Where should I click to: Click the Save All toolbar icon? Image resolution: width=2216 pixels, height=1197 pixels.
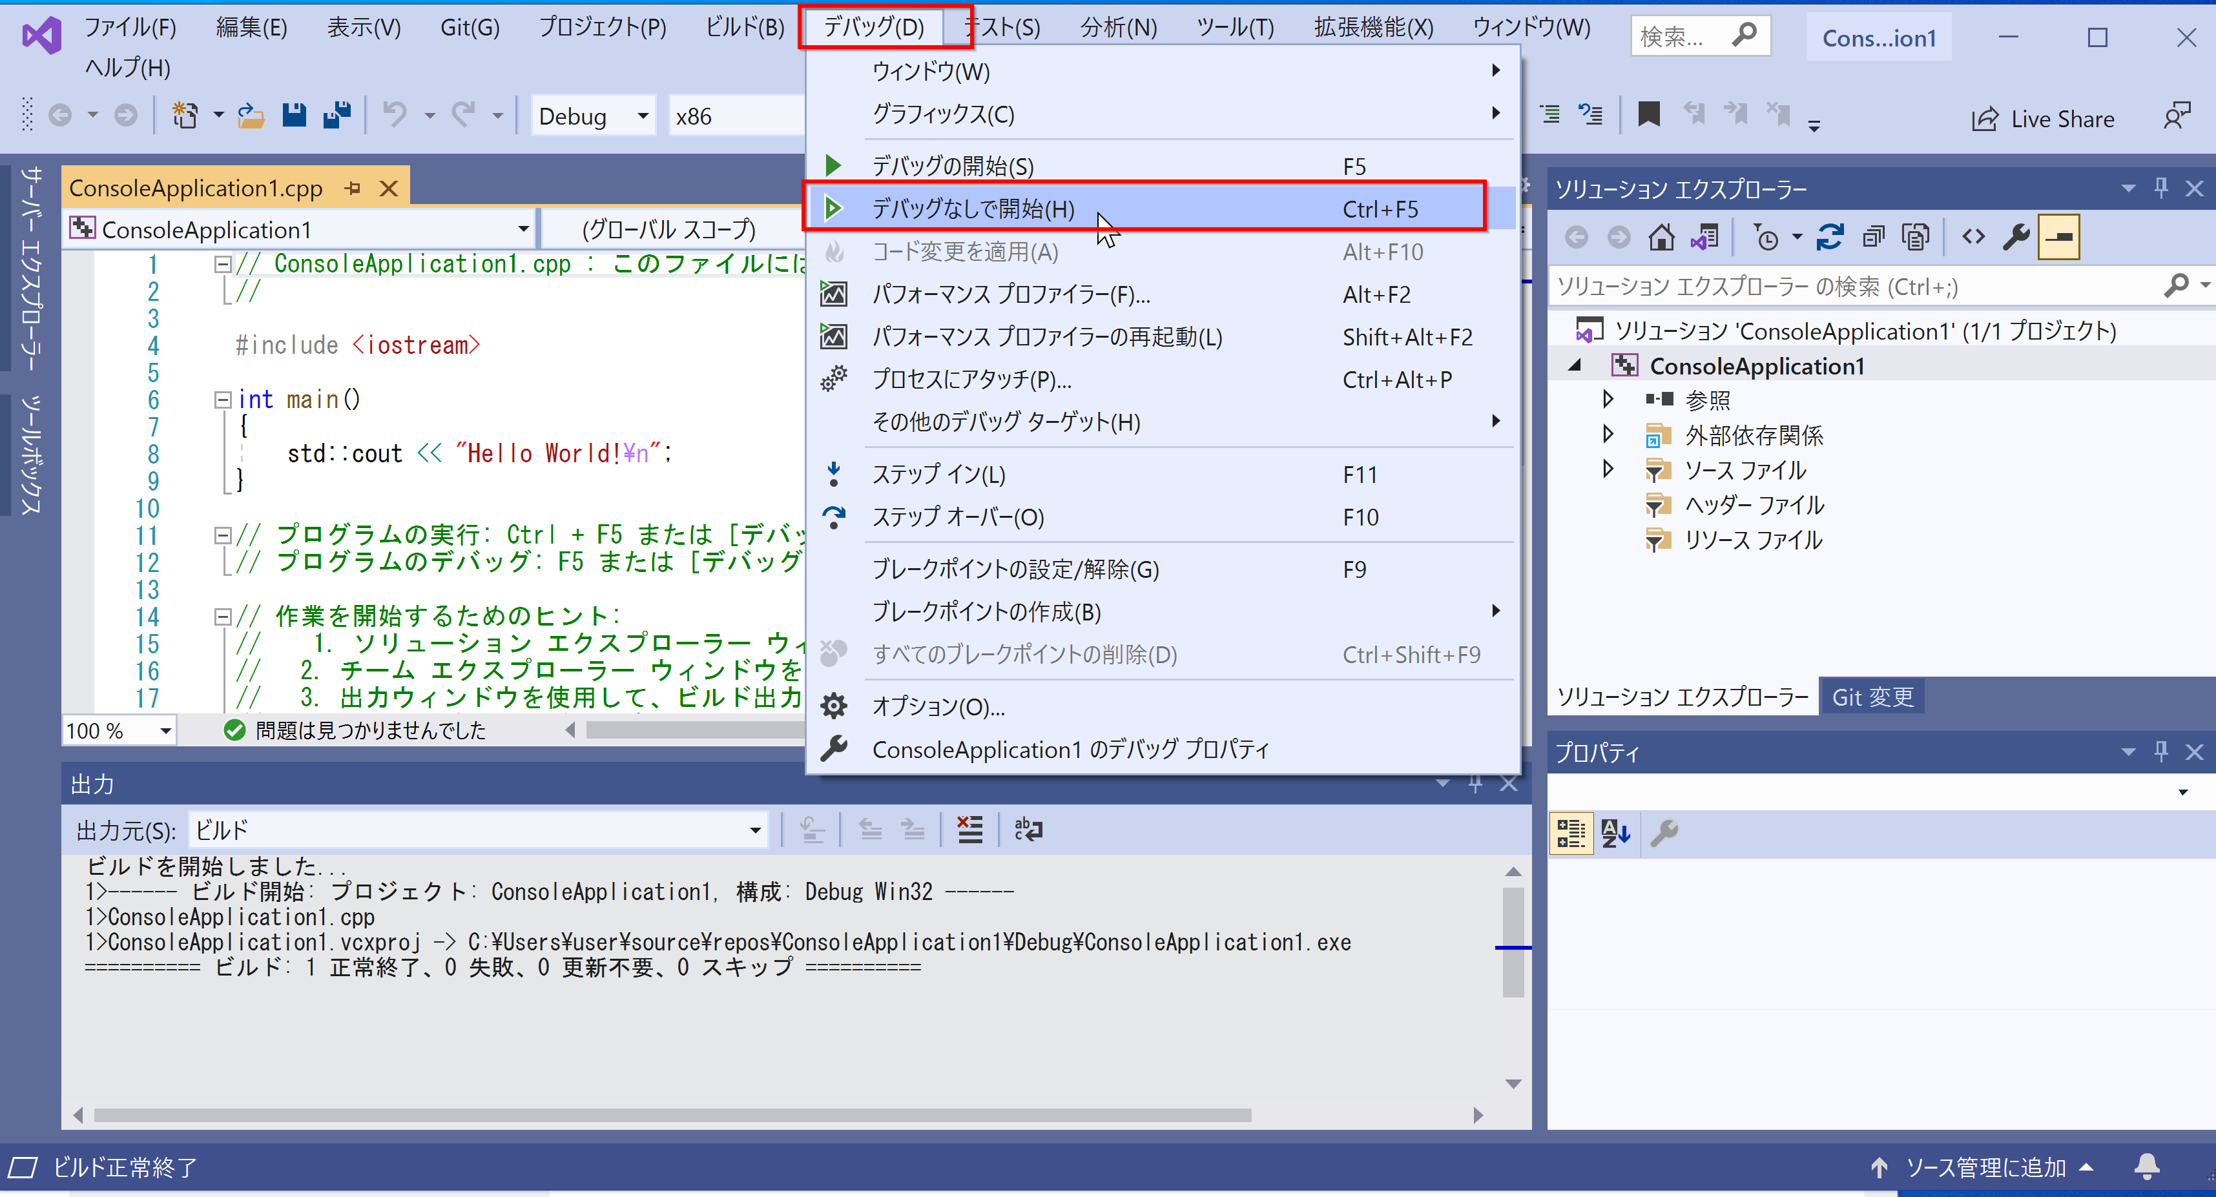[337, 115]
